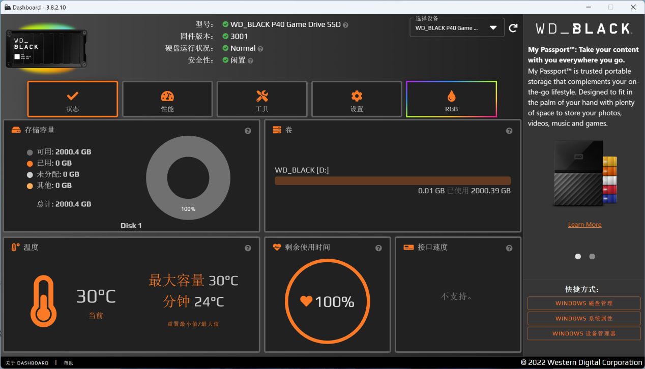Screen dimensions: 645x369
Task: Open WINDOWS 系统属性 shortcut
Action: point(584,319)
